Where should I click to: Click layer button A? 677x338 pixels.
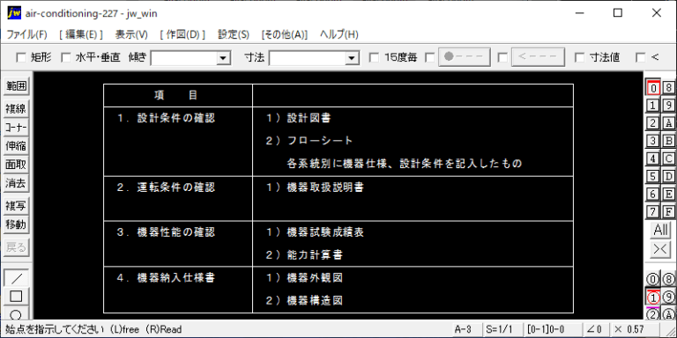pos(668,123)
